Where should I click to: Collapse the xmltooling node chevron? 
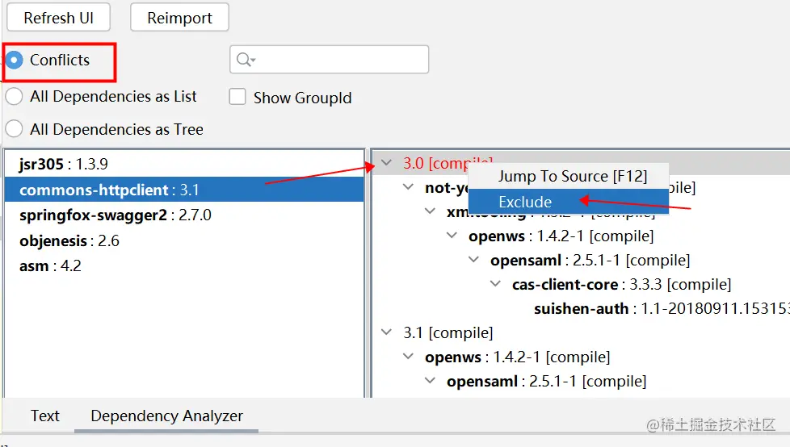point(430,211)
